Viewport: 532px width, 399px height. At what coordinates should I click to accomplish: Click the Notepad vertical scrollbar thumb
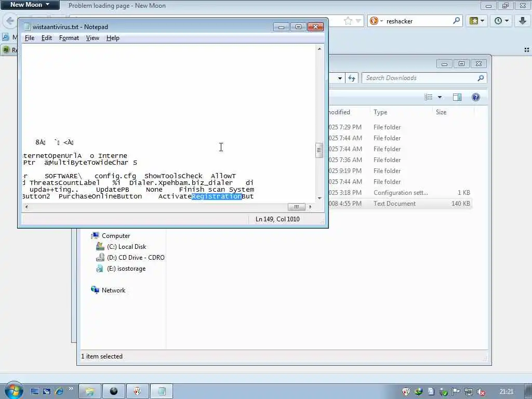coord(319,150)
